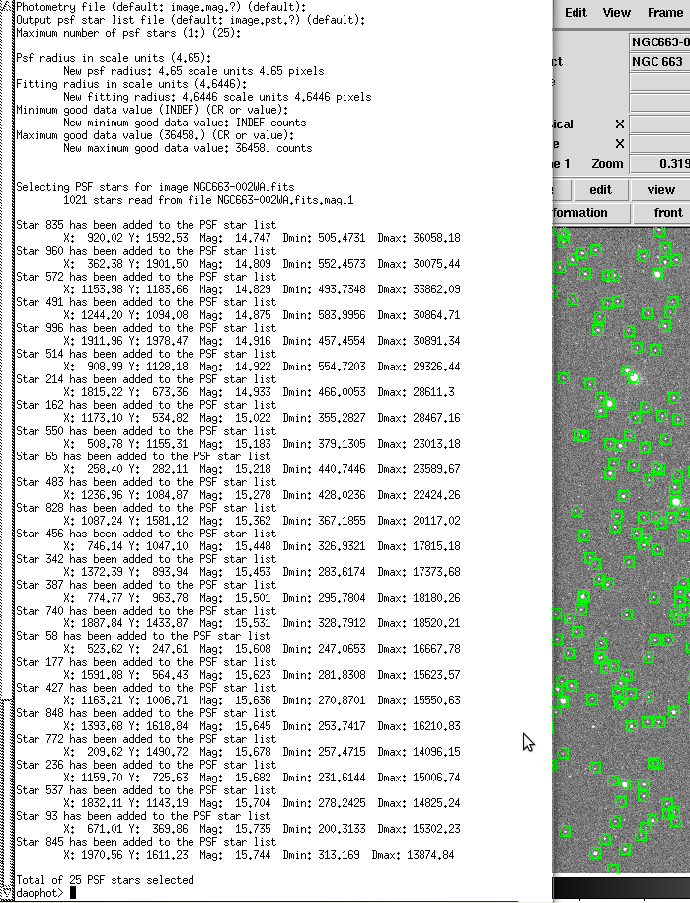Click the terminal scrollbar on left edge
Image resolution: width=690 pixels, height=903 pixels.
click(6, 445)
